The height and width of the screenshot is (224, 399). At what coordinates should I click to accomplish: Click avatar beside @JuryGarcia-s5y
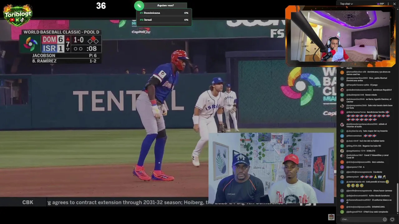[x=342, y=131]
